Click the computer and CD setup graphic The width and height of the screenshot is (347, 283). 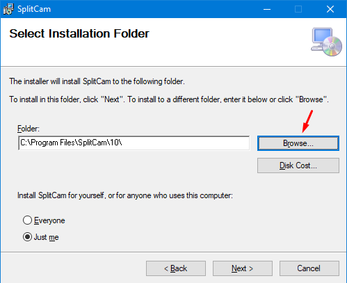326,42
